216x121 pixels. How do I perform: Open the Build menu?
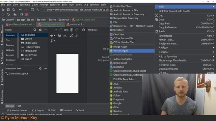pyautogui.click(x=64, y=5)
